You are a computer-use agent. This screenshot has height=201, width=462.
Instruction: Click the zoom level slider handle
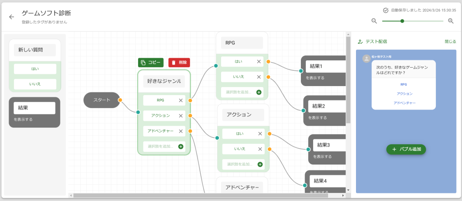pos(402,21)
